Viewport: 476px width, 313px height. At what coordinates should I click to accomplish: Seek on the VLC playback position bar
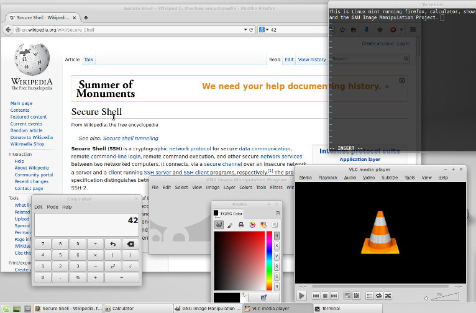click(380, 286)
